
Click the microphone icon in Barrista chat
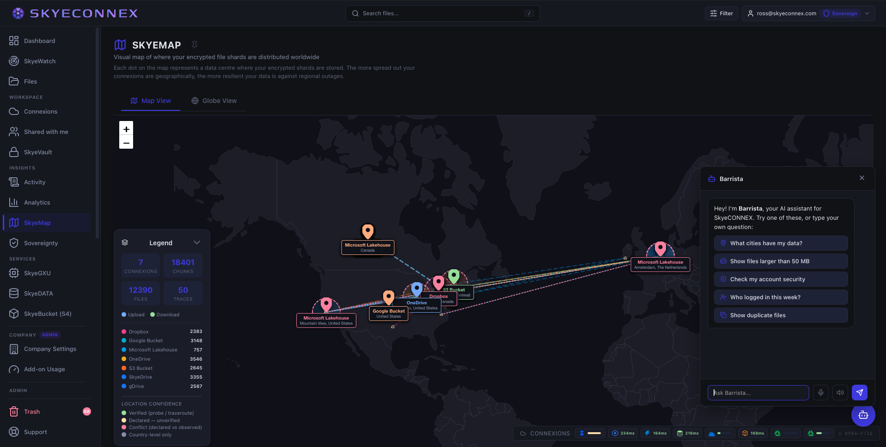pyautogui.click(x=821, y=393)
